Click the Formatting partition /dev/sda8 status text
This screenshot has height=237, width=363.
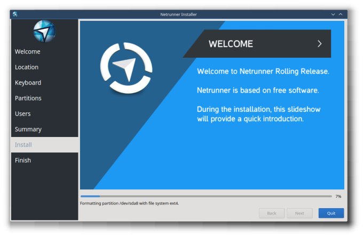tap(129, 203)
